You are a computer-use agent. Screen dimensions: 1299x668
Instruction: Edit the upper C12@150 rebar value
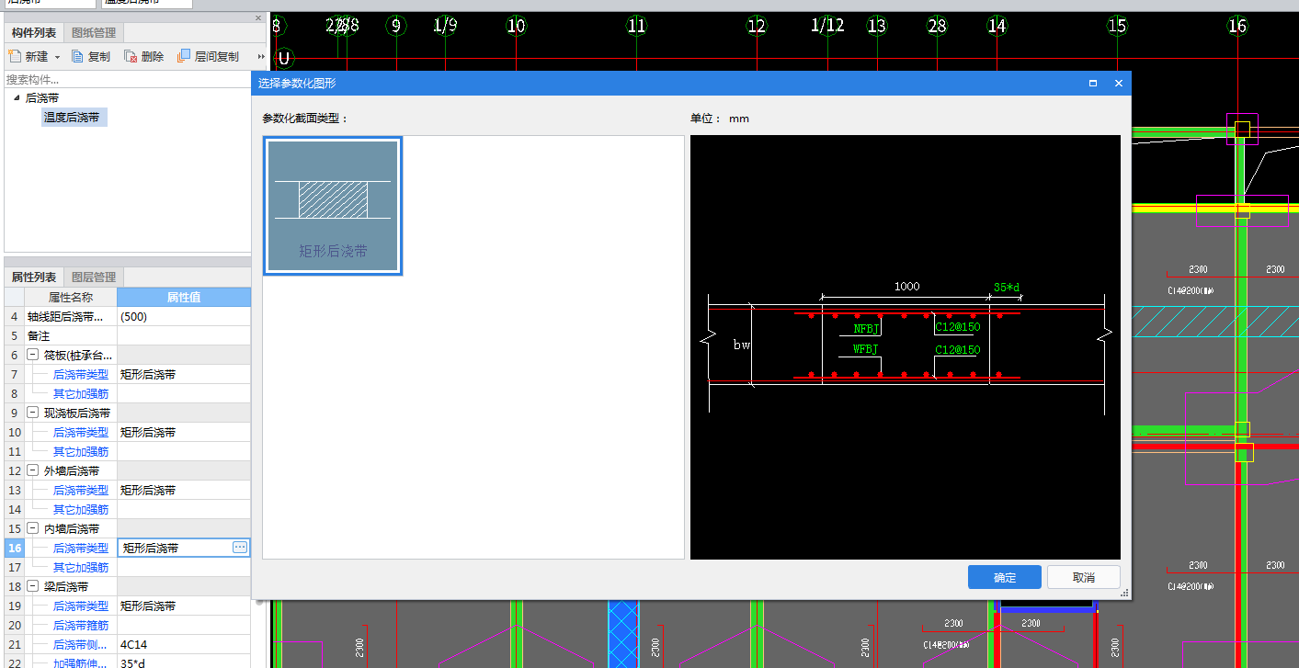click(957, 327)
